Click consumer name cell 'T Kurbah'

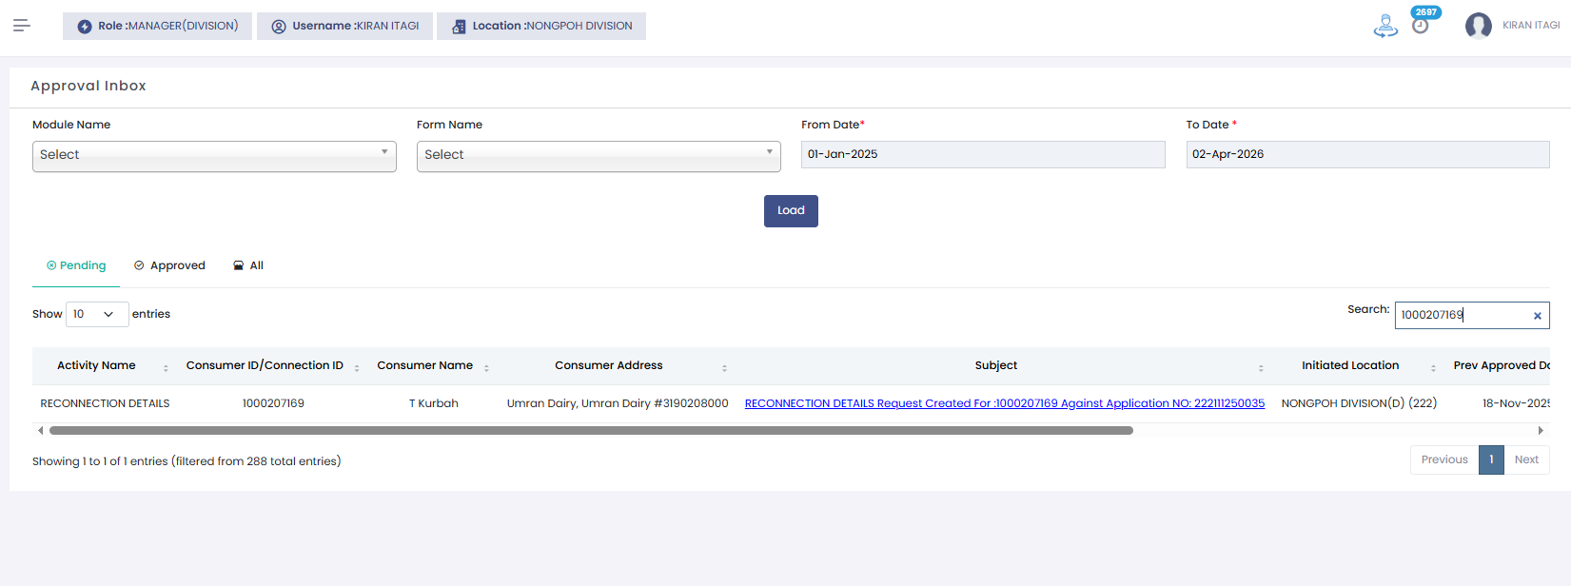point(434,403)
